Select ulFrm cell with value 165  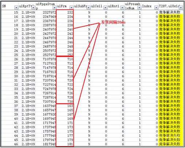70,110
